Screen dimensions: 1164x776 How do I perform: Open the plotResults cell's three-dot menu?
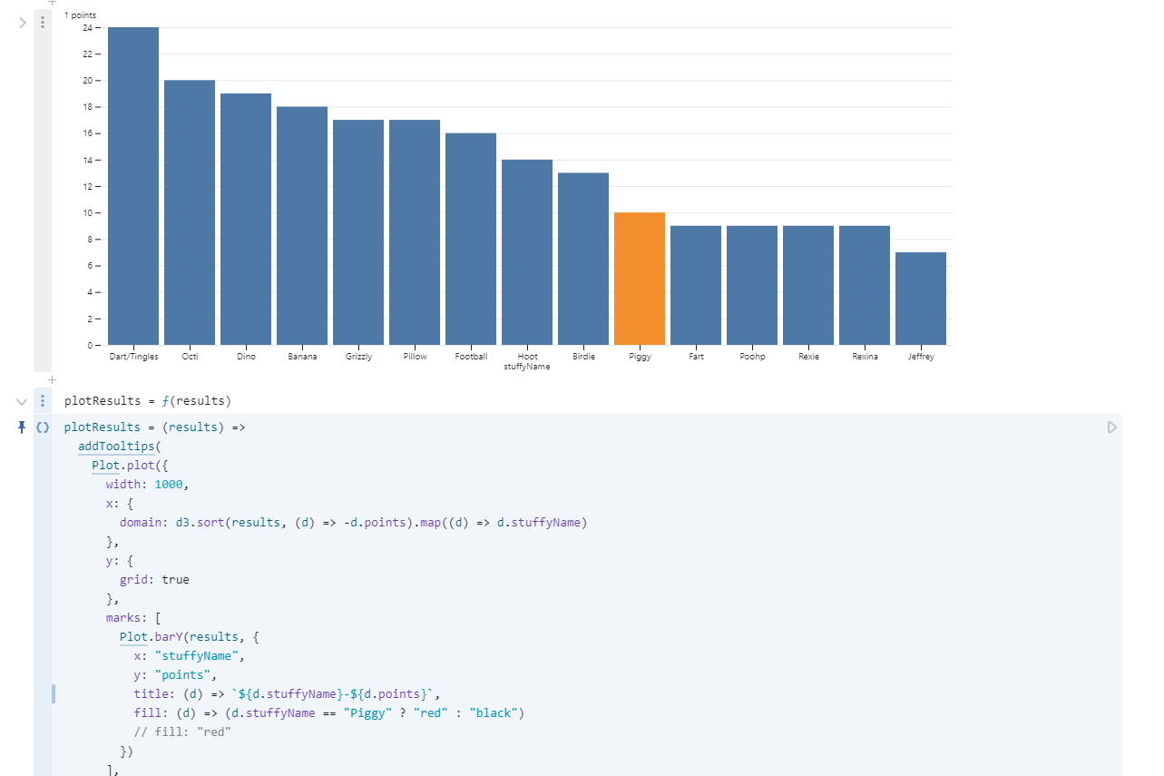click(43, 401)
